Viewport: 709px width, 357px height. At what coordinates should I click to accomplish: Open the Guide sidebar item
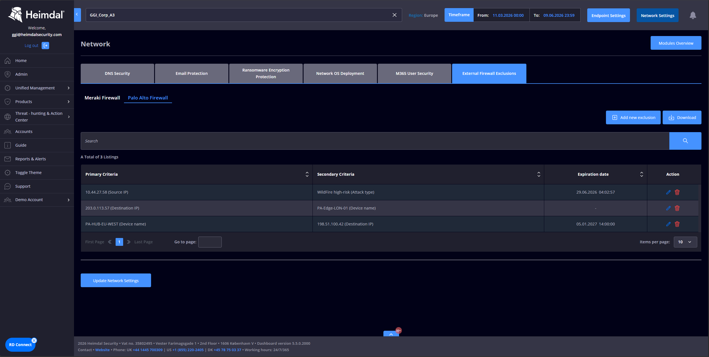point(37,145)
